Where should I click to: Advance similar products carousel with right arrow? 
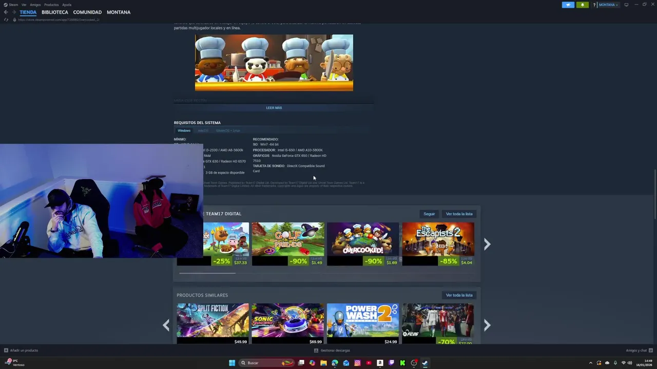point(487,325)
